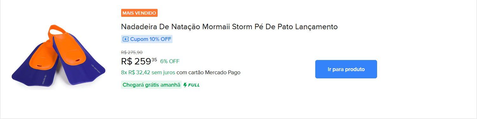This screenshot has height=119, width=477.
Task: Click the 6% OFF discount label
Action: pos(170,61)
